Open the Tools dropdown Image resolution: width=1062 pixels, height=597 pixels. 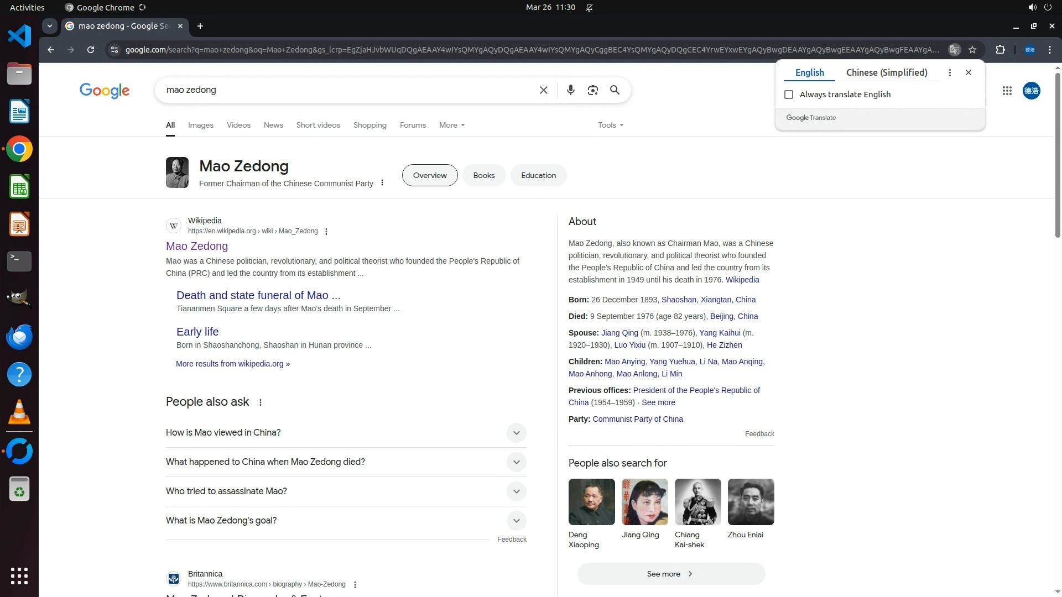click(610, 125)
